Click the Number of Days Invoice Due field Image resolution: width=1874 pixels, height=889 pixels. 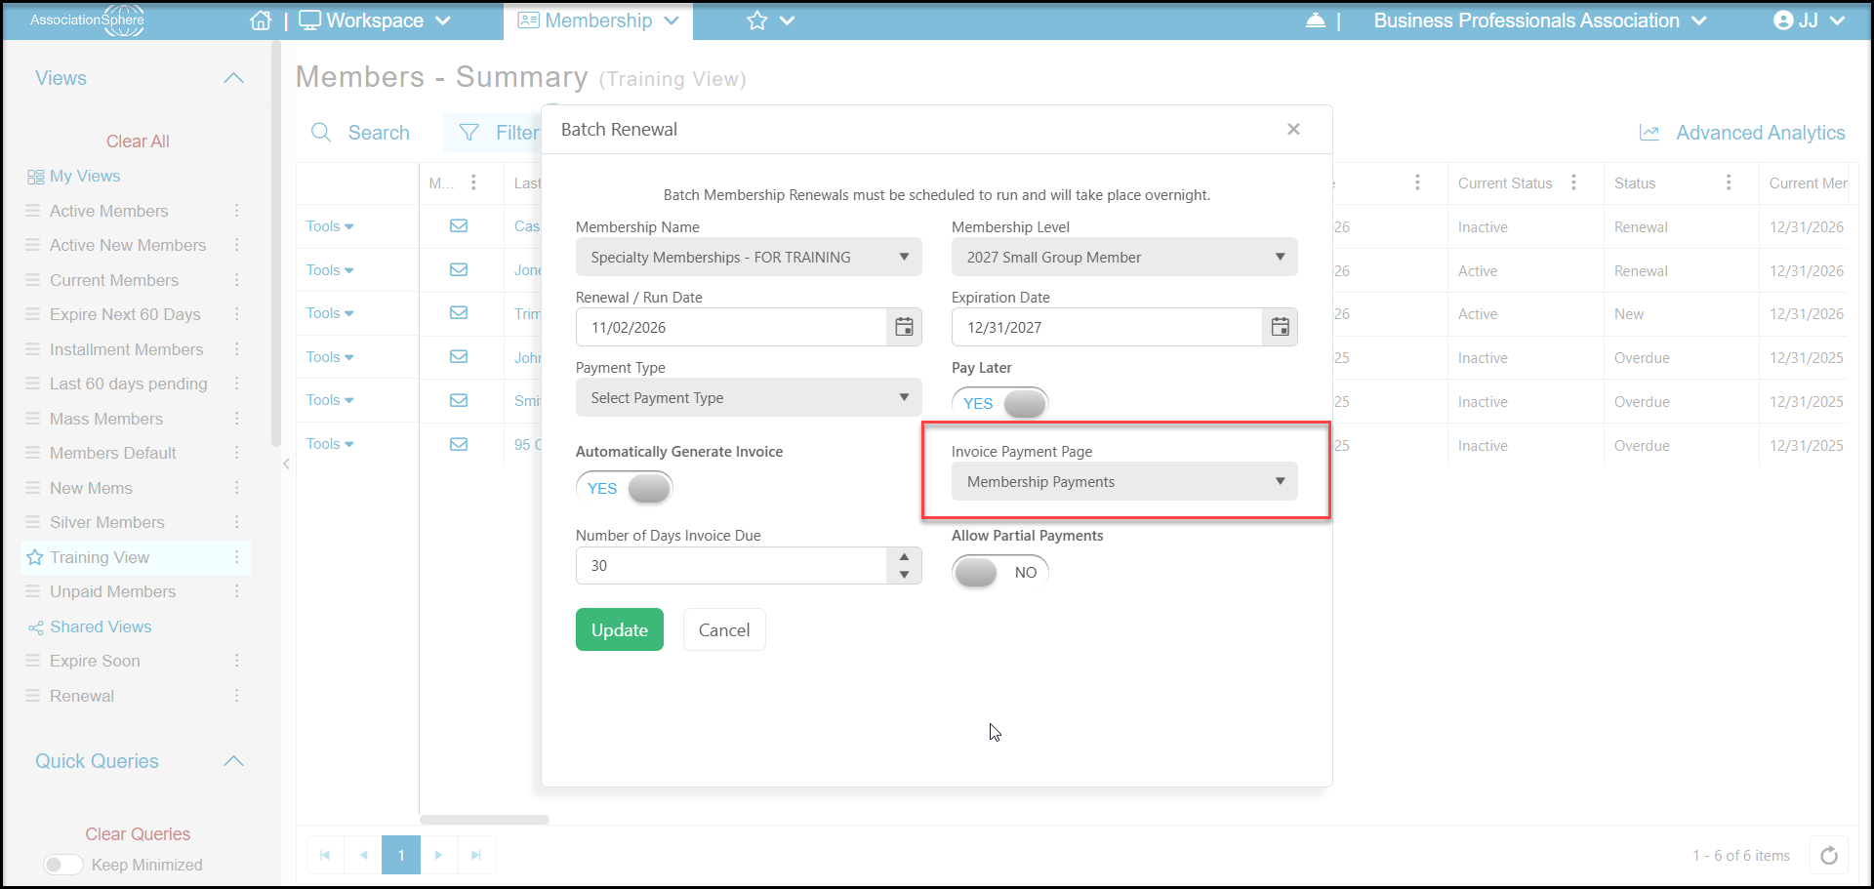pos(731,565)
